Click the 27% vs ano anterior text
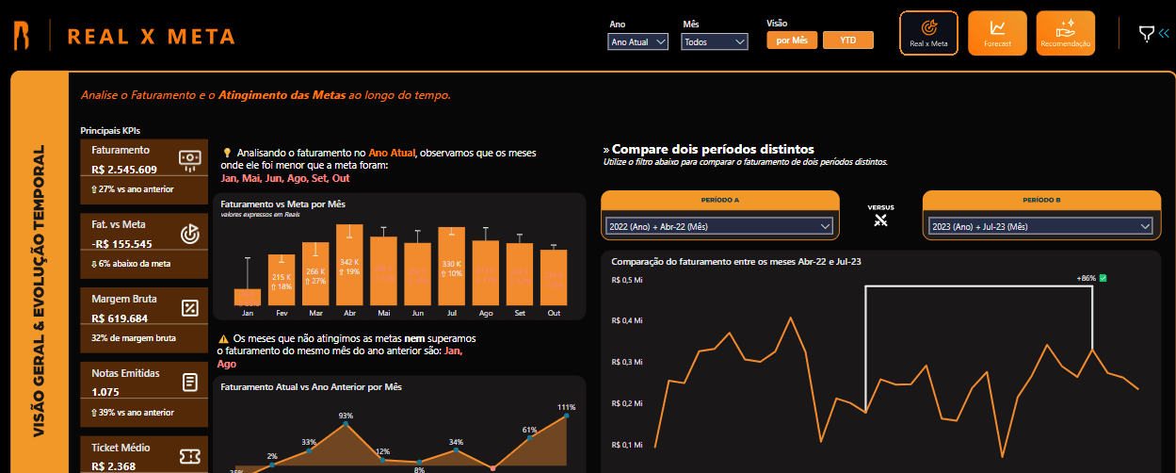 click(x=134, y=189)
